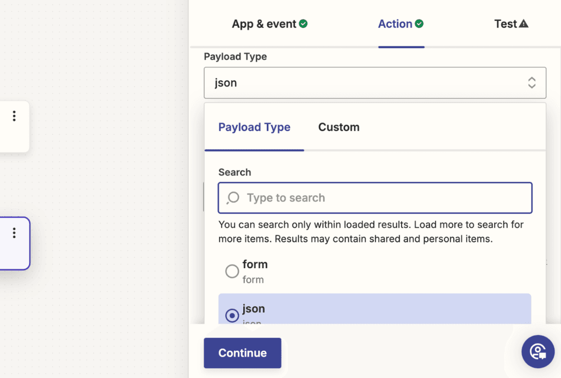561x378 pixels.
Task: Click the upper step's three-dot menu
Action: click(x=14, y=116)
